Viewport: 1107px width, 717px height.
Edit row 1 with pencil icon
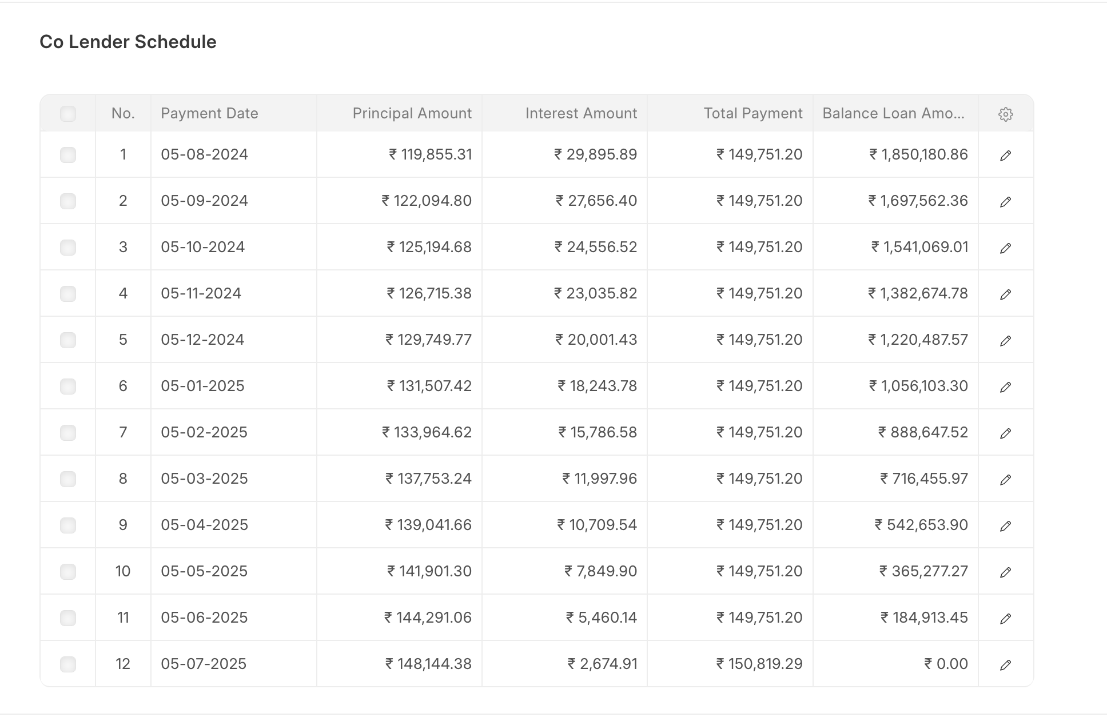coord(1006,155)
